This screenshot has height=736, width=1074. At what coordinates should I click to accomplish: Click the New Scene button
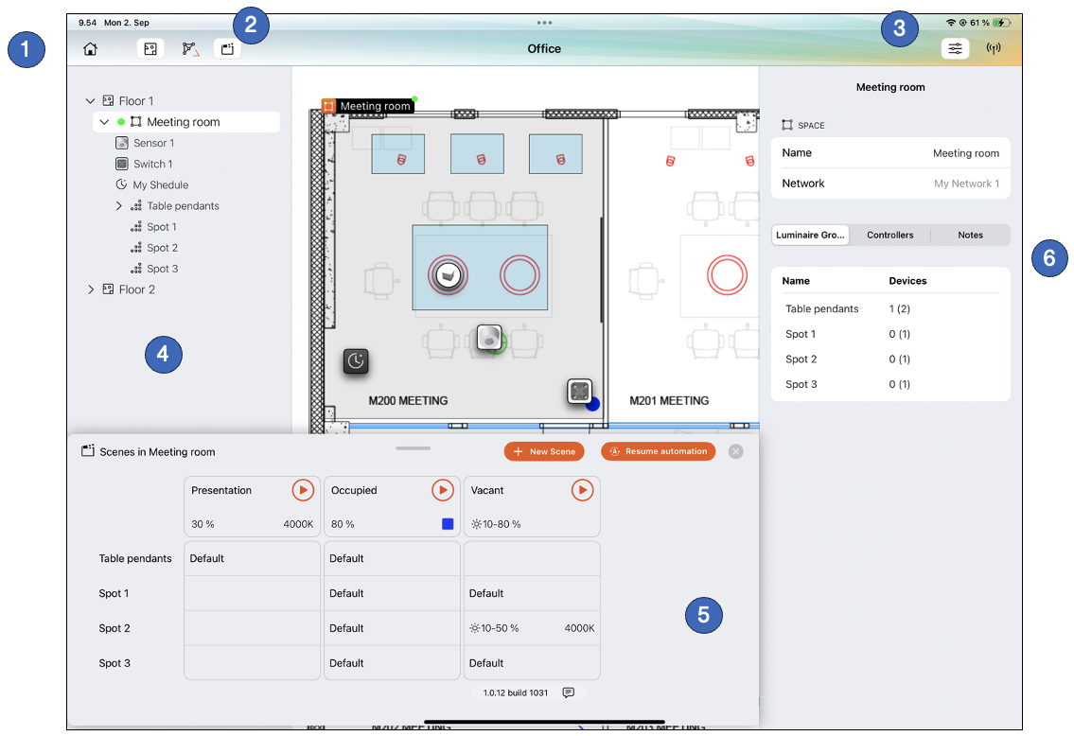coord(544,451)
